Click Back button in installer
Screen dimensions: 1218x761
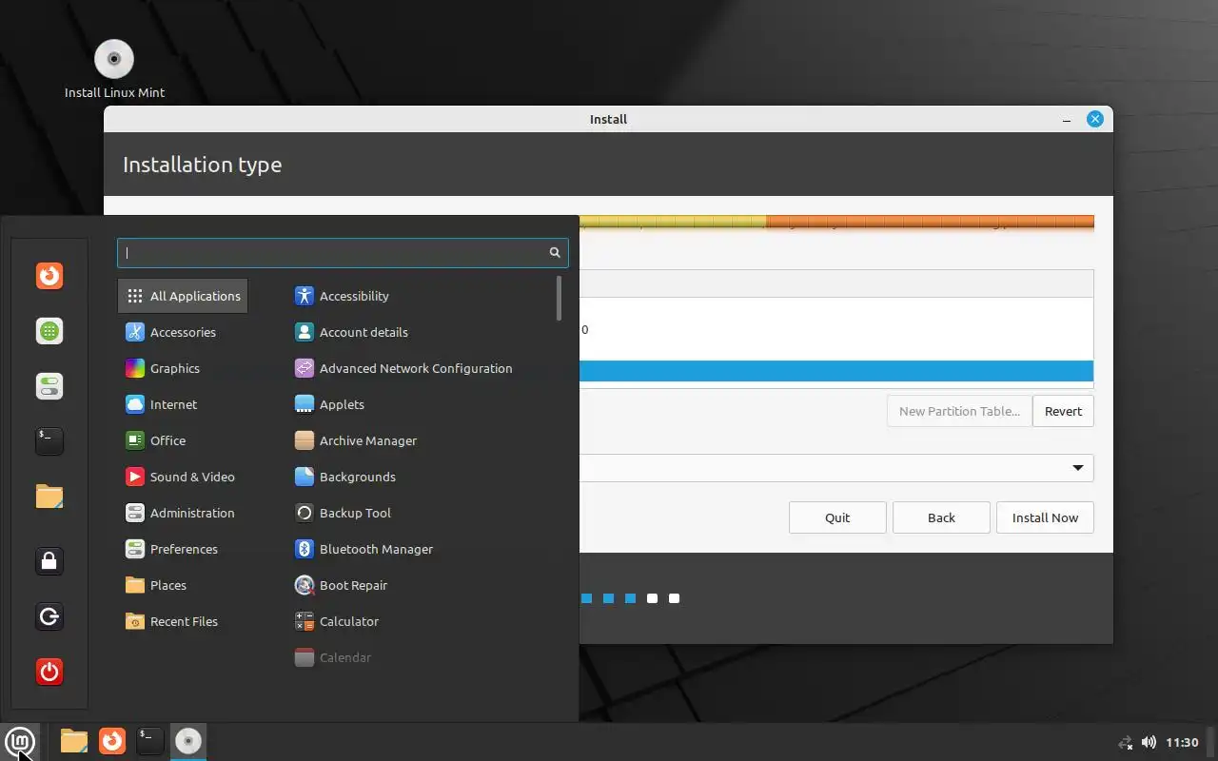click(941, 517)
